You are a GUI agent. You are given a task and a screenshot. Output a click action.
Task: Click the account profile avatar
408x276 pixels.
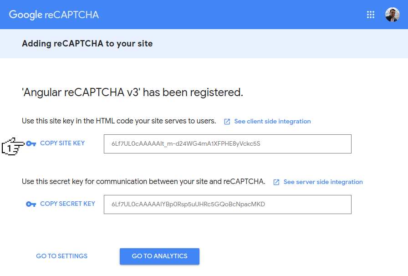click(x=392, y=15)
